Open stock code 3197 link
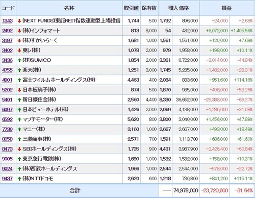The height and width of the screenshot is (198, 255). click(x=7, y=40)
